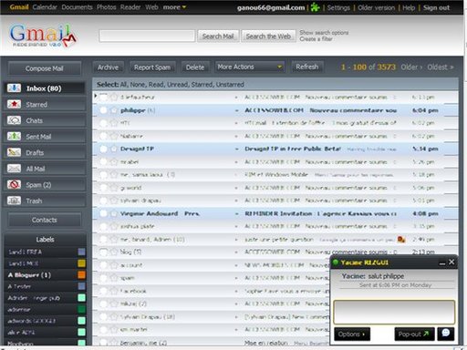Image resolution: width=467 pixels, height=350 pixels.
Task: Star the sylvain drapau 5:01 pm message
Action: (114, 201)
